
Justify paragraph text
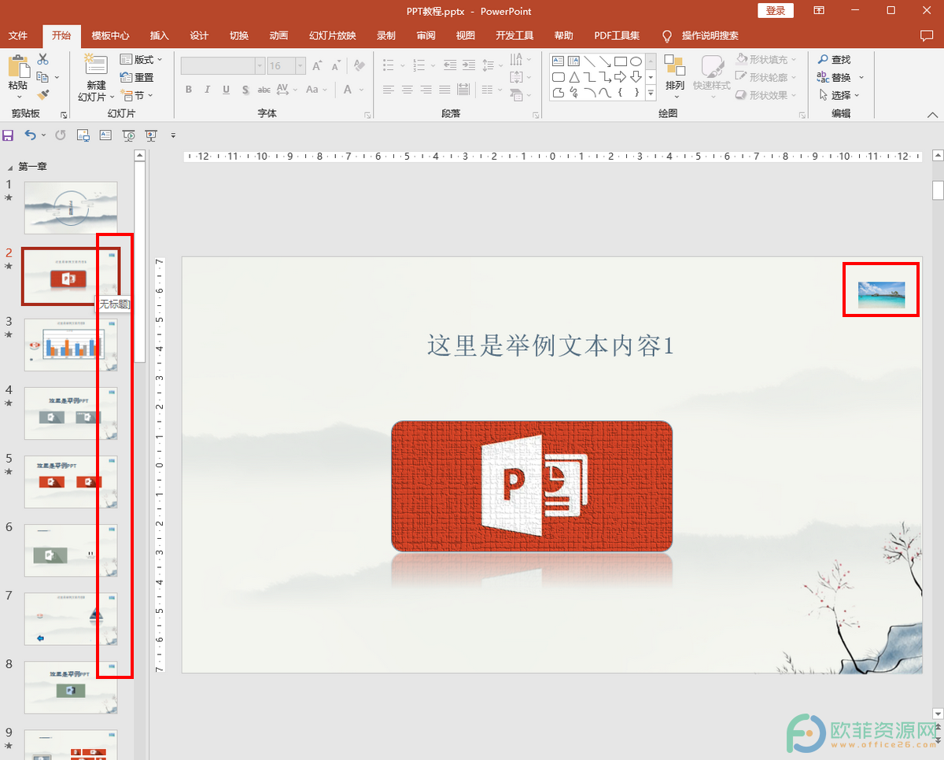(445, 90)
